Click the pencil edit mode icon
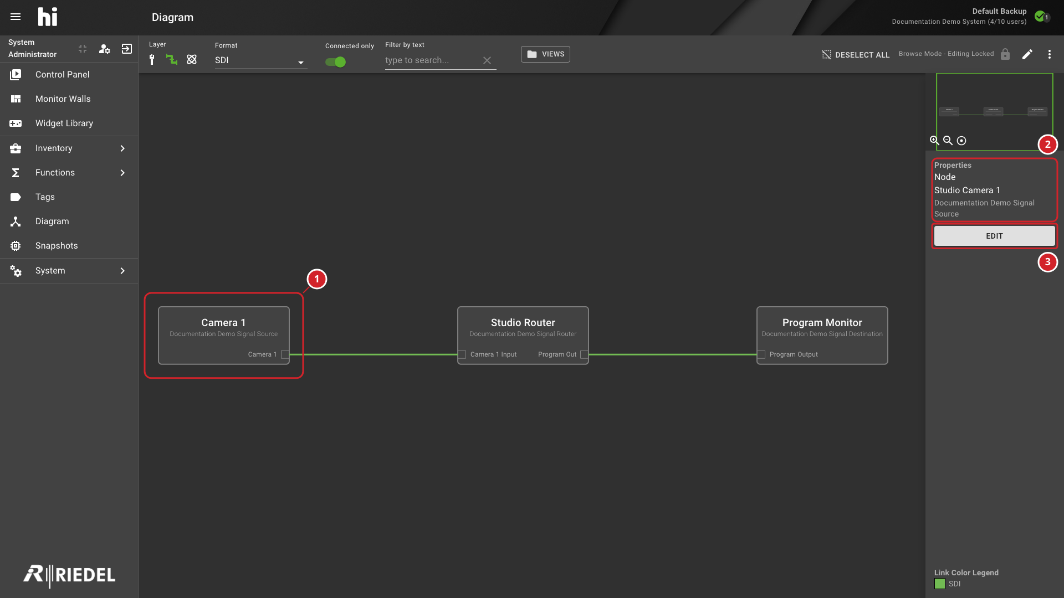This screenshot has height=598, width=1064. click(1027, 54)
